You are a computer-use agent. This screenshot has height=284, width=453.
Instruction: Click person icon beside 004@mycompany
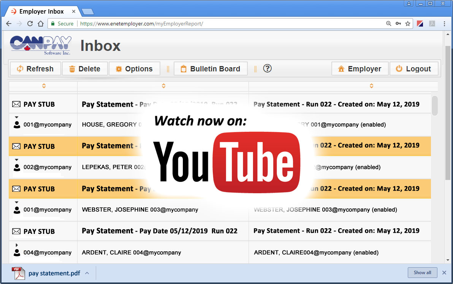(x=17, y=252)
